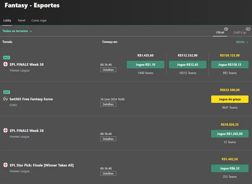Select the Lobby tab
The width and height of the screenshot is (252, 184).
[x=7, y=21]
